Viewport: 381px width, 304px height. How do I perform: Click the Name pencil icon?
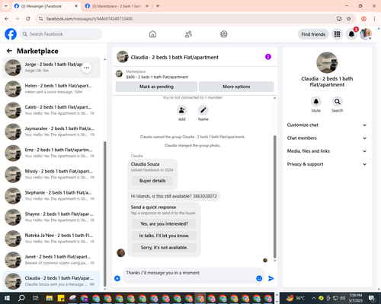point(203,110)
